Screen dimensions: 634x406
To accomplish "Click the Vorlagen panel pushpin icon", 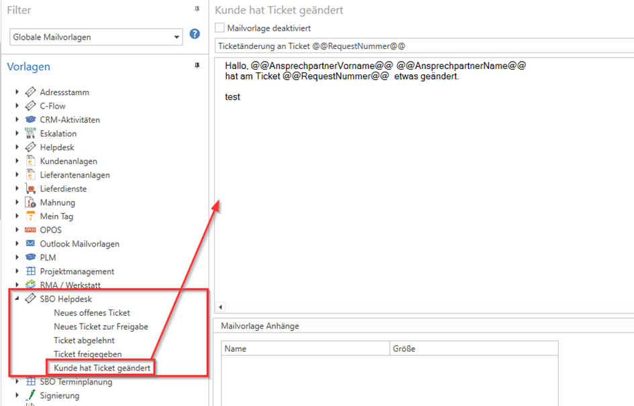I will [197, 66].
